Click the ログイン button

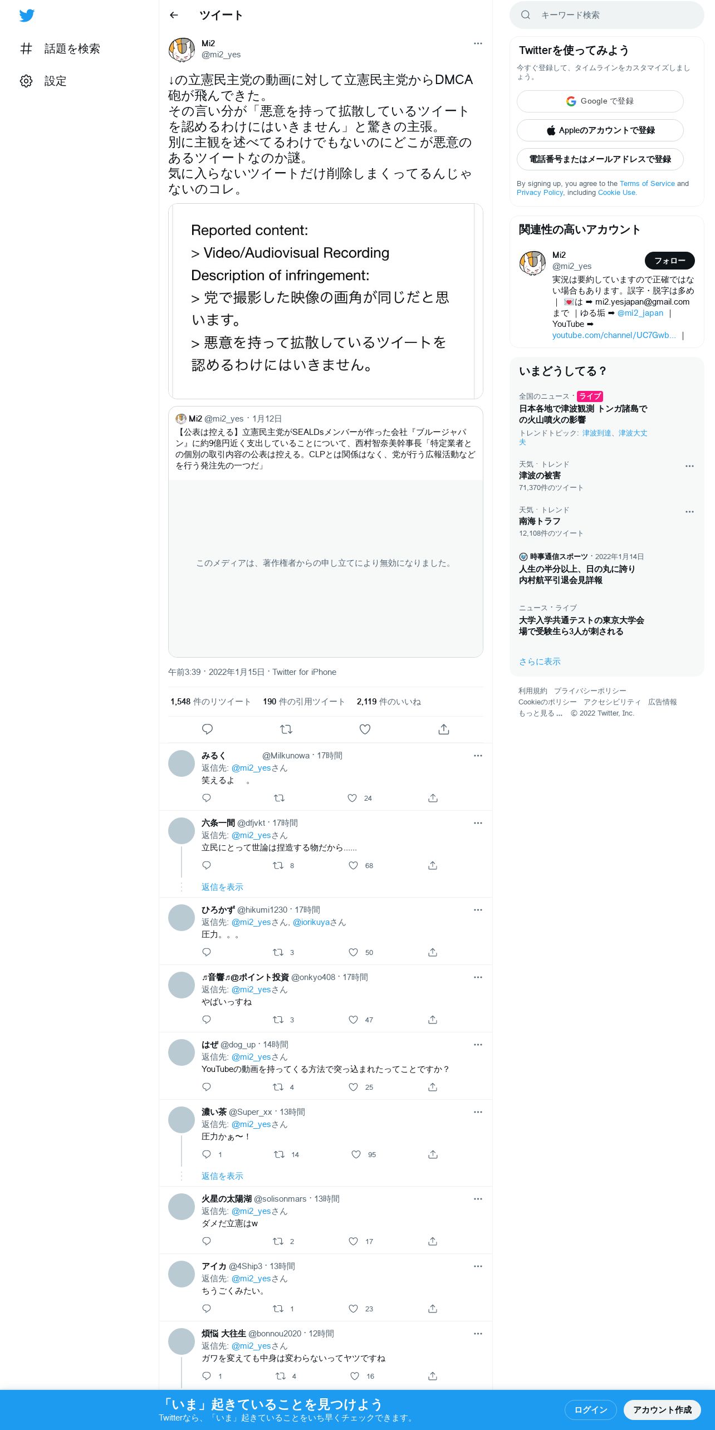[590, 1409]
